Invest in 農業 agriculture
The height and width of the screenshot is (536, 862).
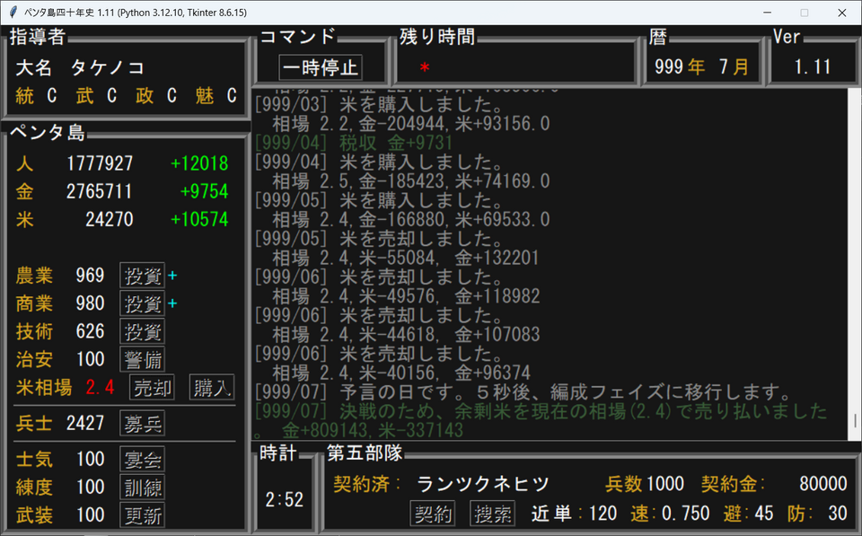tap(142, 276)
